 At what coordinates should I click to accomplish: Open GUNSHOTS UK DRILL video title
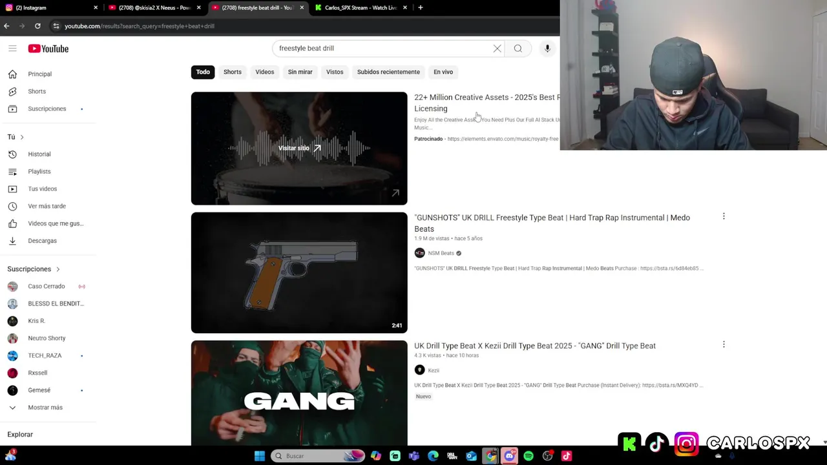point(552,223)
